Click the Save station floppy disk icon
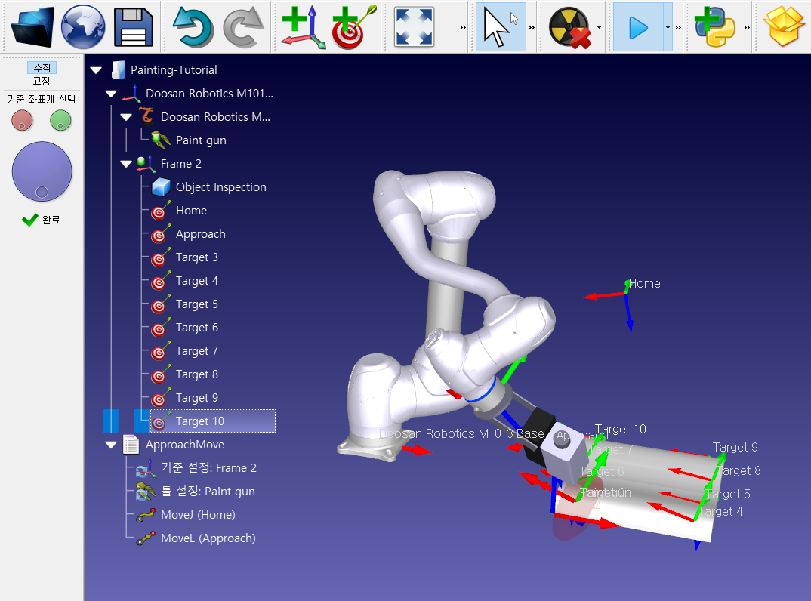 (134, 26)
